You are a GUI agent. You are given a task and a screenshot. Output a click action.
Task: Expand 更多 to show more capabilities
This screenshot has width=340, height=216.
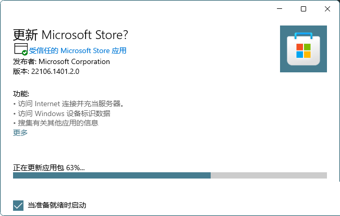pyautogui.click(x=20, y=133)
